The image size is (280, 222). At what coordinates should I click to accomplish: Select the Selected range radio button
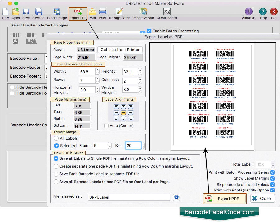pyautogui.click(x=56, y=146)
